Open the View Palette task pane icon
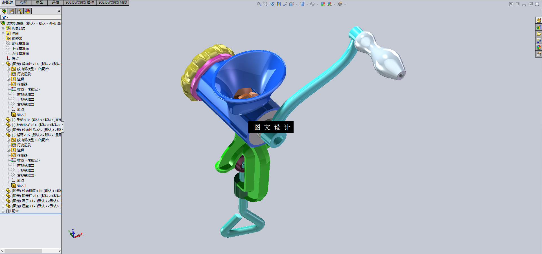This screenshot has width=542, height=254. [539, 41]
